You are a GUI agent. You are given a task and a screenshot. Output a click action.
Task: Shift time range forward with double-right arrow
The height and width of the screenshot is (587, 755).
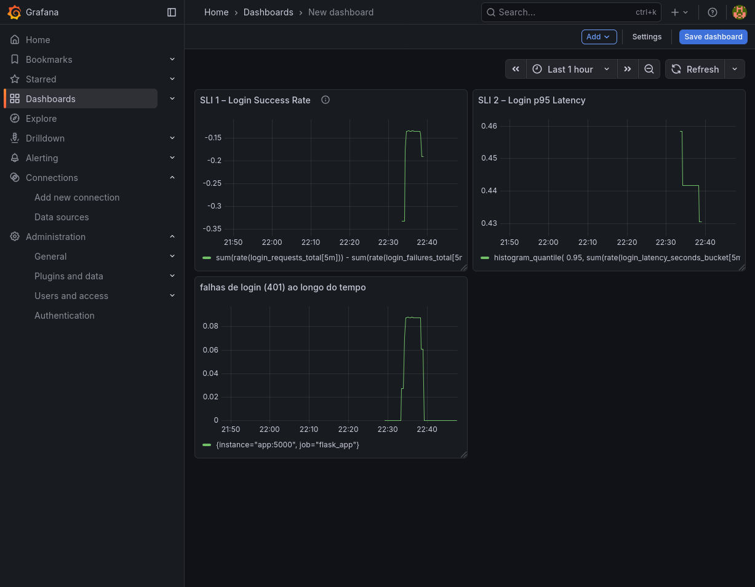627,69
